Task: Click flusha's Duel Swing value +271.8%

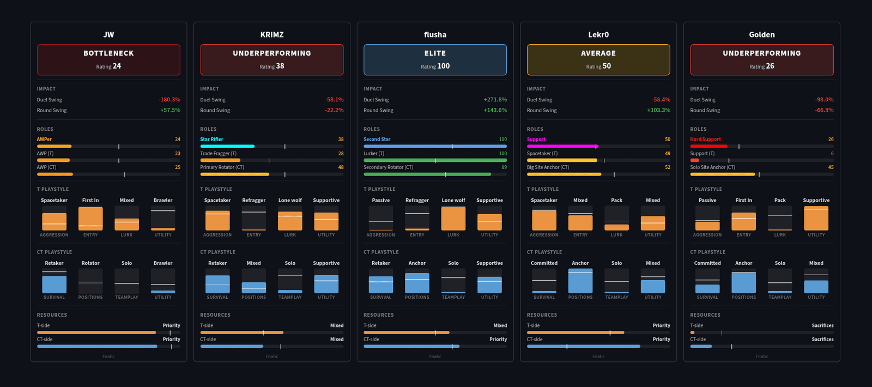Action: click(495, 100)
